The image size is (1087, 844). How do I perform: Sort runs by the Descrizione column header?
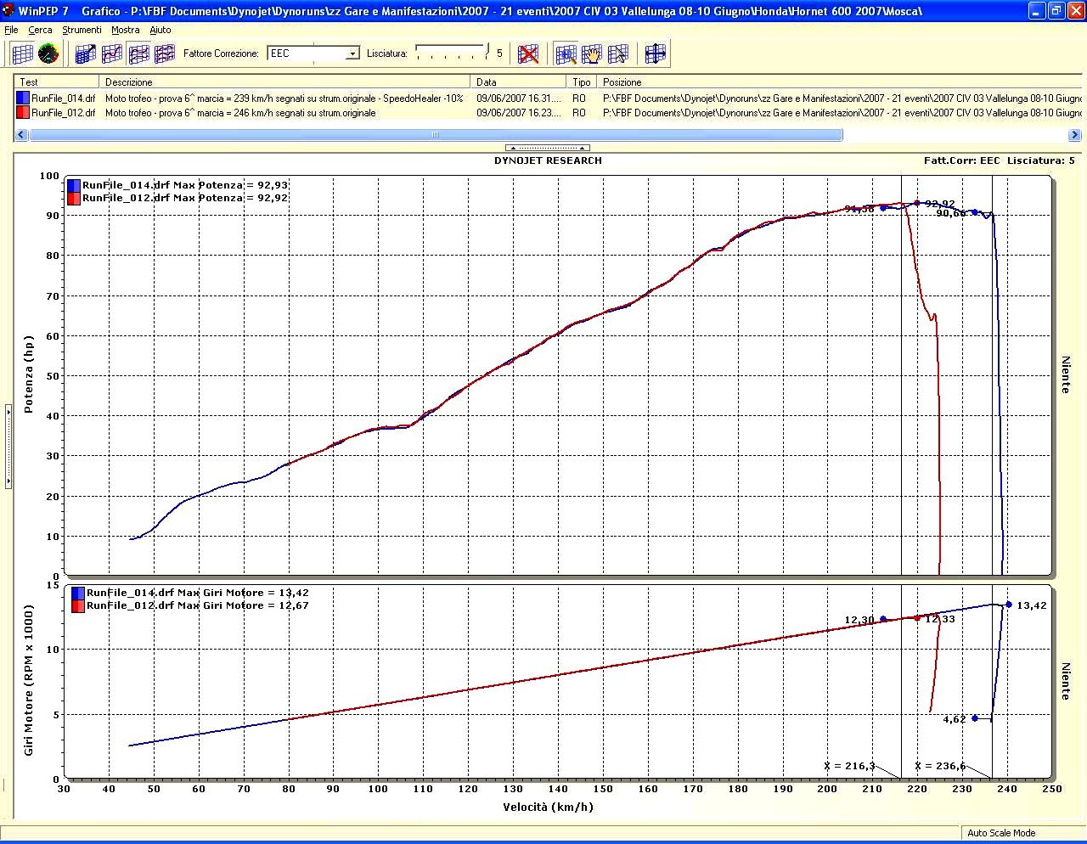(x=284, y=82)
